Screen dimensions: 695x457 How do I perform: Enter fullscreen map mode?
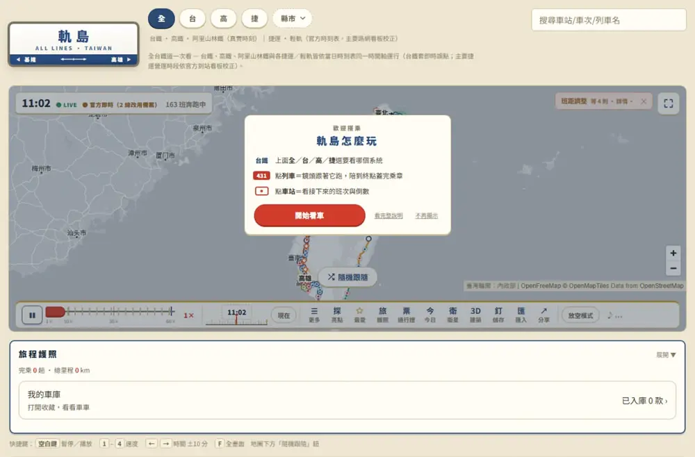pos(669,103)
